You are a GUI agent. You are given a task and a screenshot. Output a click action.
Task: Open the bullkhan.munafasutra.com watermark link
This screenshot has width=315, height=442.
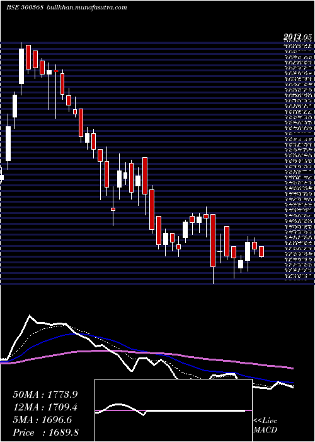coord(86,8)
